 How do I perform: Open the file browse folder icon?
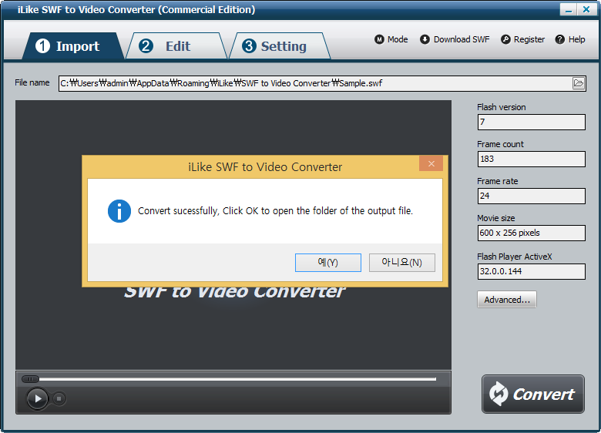pos(578,83)
